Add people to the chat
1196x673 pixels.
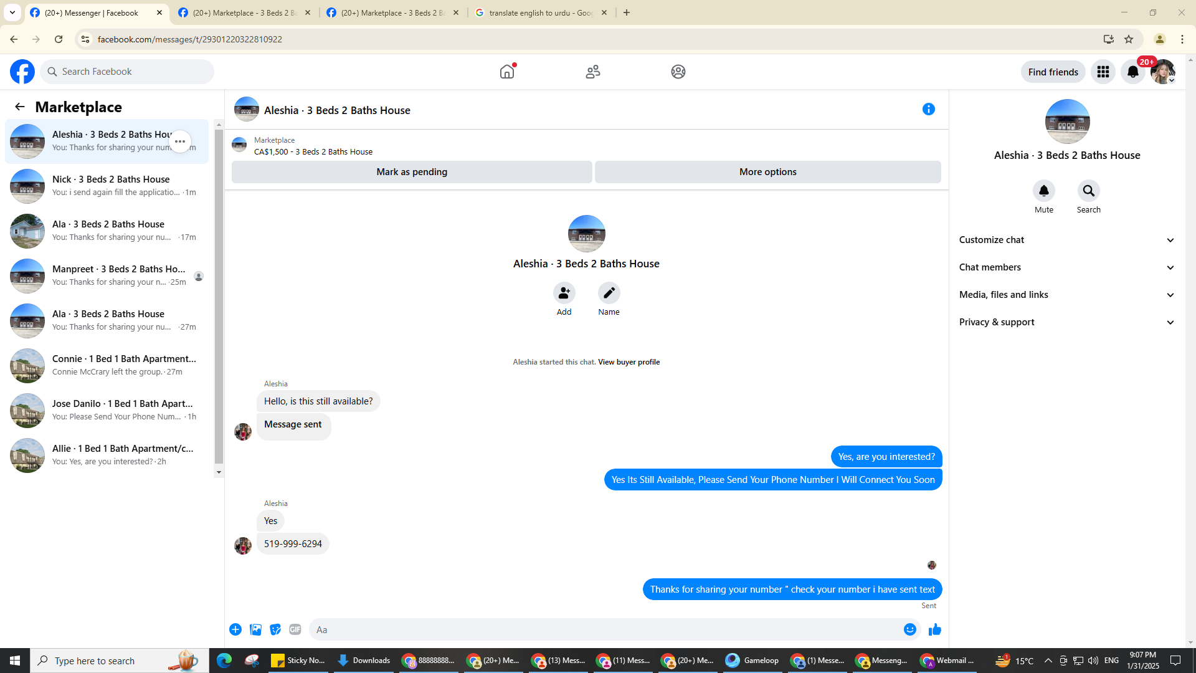click(564, 293)
